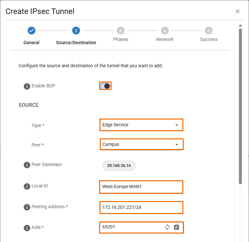The image size is (249, 242).
Task: Click the info icon beside Enable BGP
Action: coord(27,86)
